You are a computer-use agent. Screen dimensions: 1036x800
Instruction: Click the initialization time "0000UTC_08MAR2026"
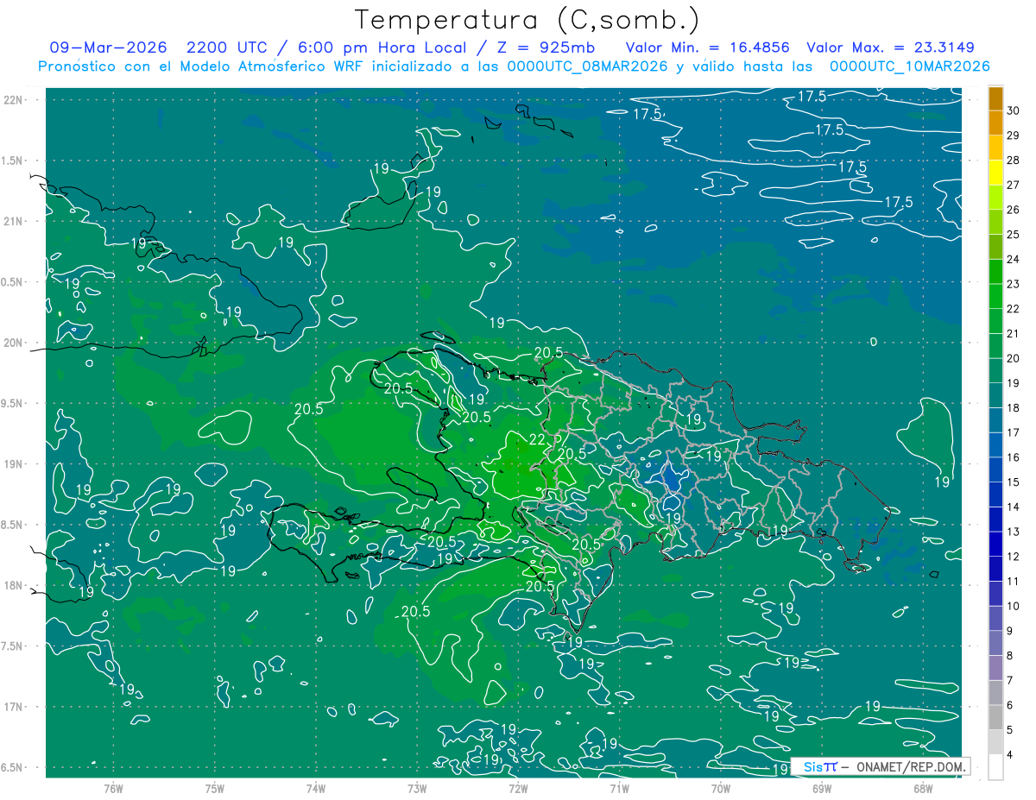tap(586, 66)
